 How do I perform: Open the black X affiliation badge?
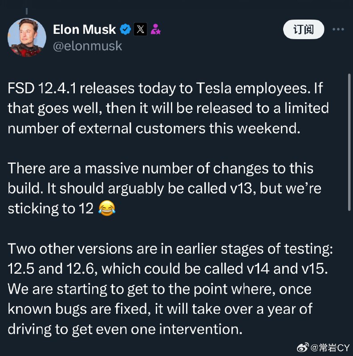pos(140,29)
